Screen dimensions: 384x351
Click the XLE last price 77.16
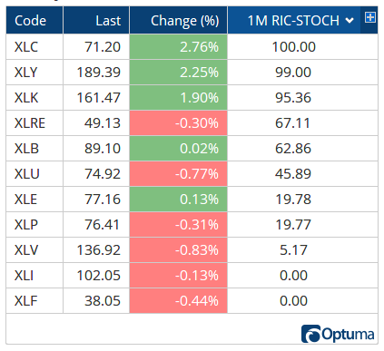(x=103, y=200)
